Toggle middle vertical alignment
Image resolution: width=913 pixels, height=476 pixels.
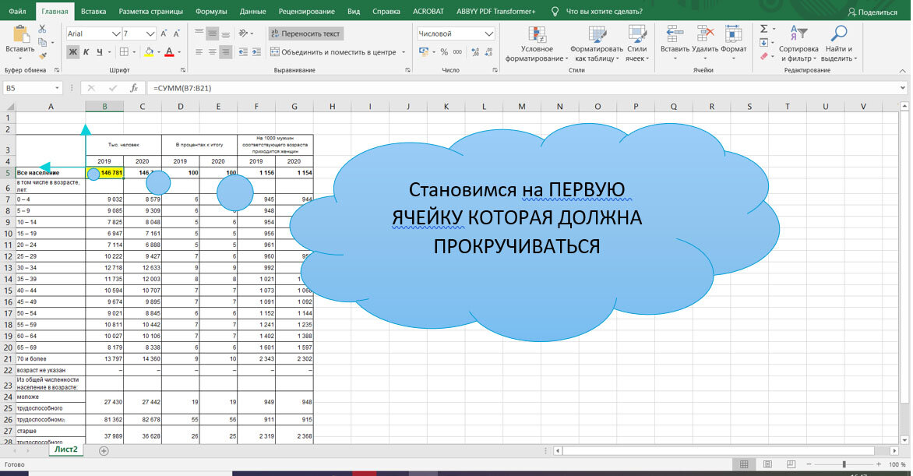(213, 33)
